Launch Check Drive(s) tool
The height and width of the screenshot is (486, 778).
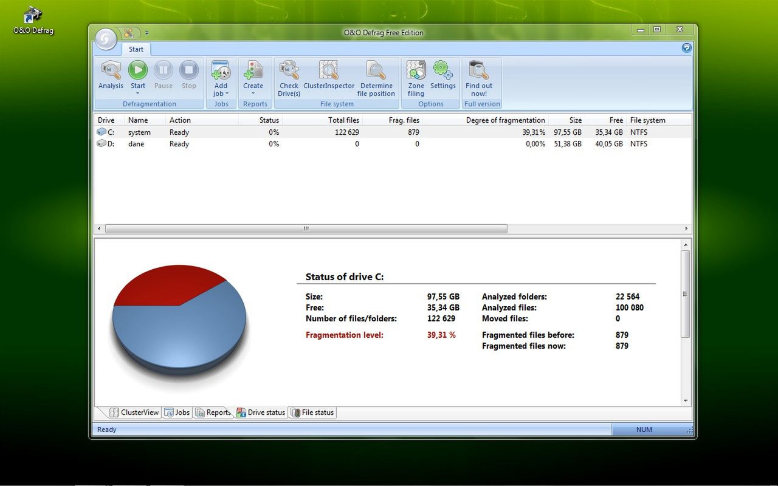coord(289,78)
